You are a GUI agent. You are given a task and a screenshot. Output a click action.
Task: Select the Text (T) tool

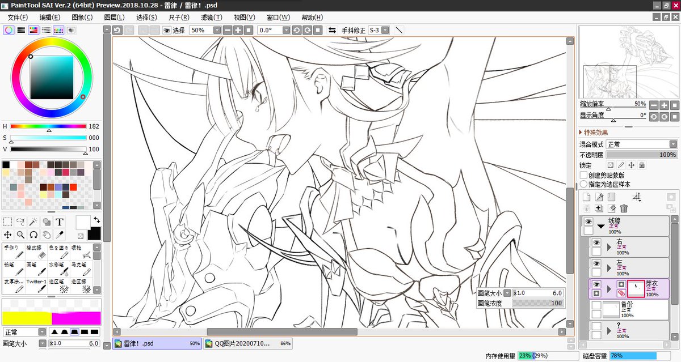point(60,222)
